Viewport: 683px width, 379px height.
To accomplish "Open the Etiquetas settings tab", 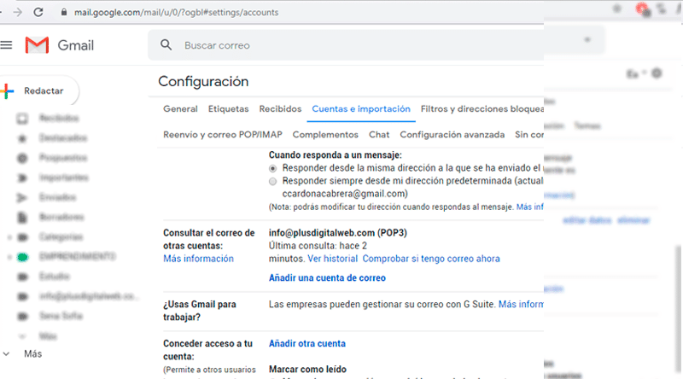I will click(228, 109).
